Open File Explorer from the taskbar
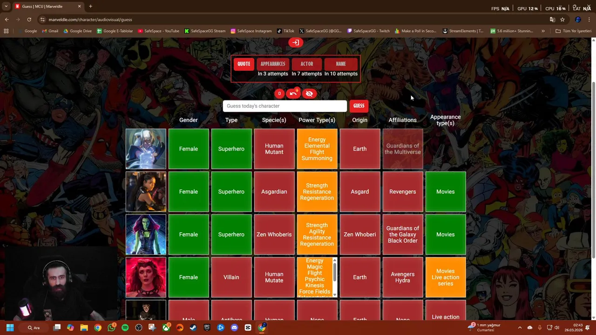 (x=84, y=328)
